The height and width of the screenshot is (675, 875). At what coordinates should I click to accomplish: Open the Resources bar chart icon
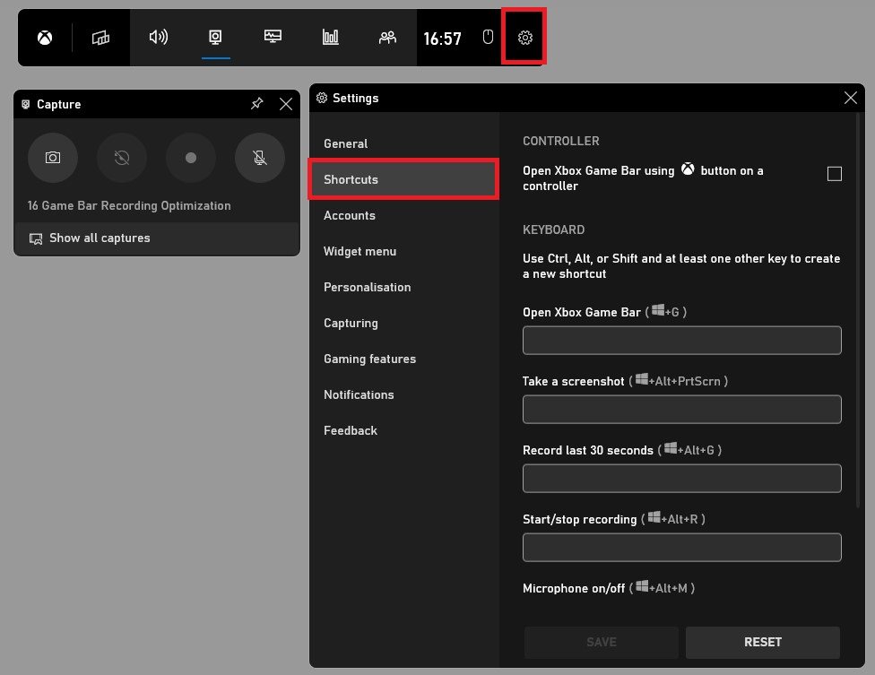[331, 38]
